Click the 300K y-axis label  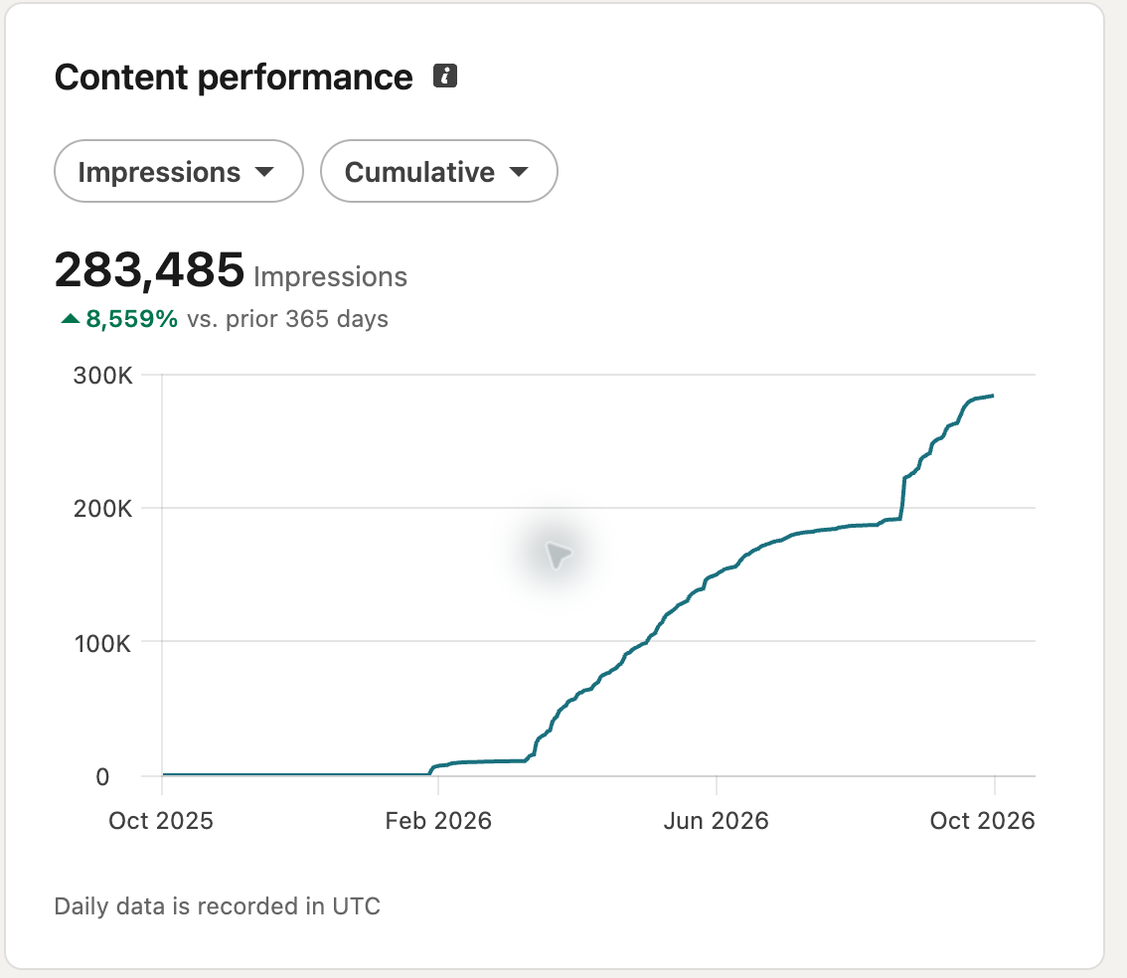click(x=102, y=376)
